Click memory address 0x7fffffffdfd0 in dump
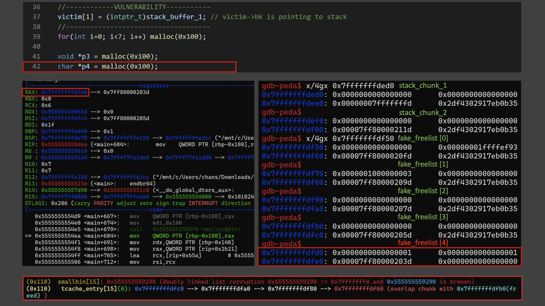 click(x=293, y=253)
